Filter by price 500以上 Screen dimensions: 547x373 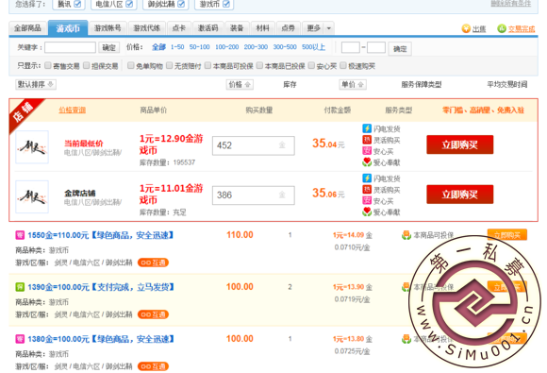click(x=314, y=47)
